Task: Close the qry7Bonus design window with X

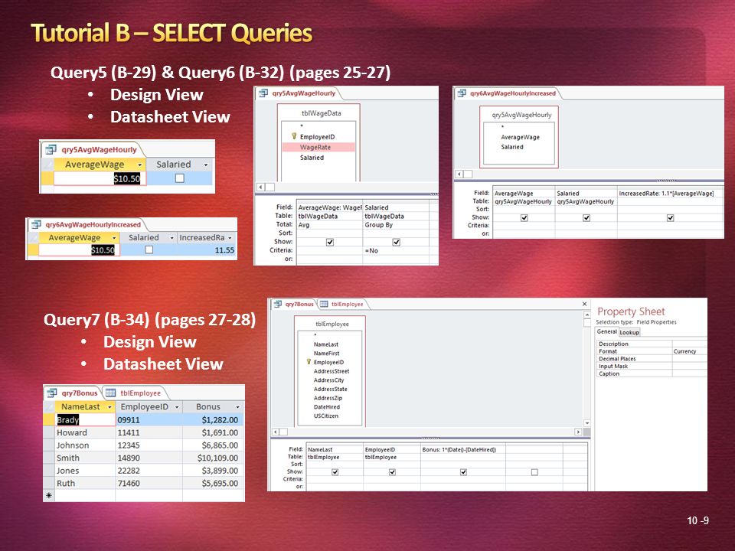Action: coord(584,304)
